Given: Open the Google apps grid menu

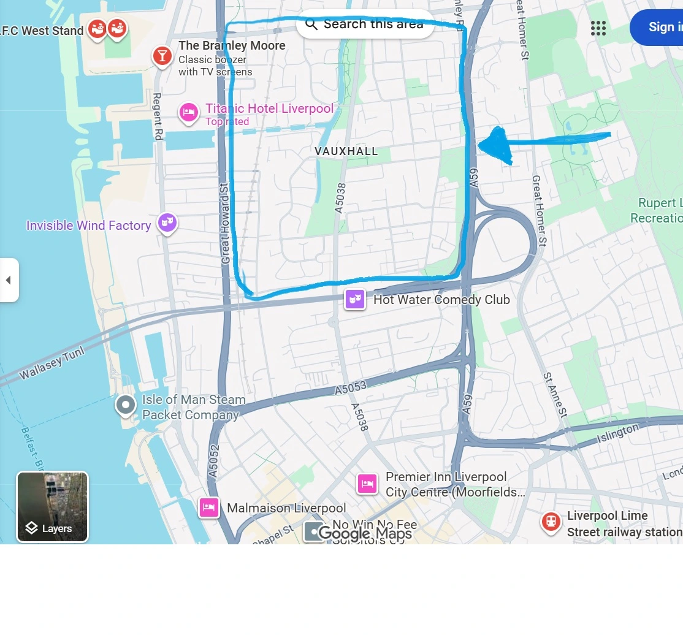Looking at the screenshot, I should (598, 28).
